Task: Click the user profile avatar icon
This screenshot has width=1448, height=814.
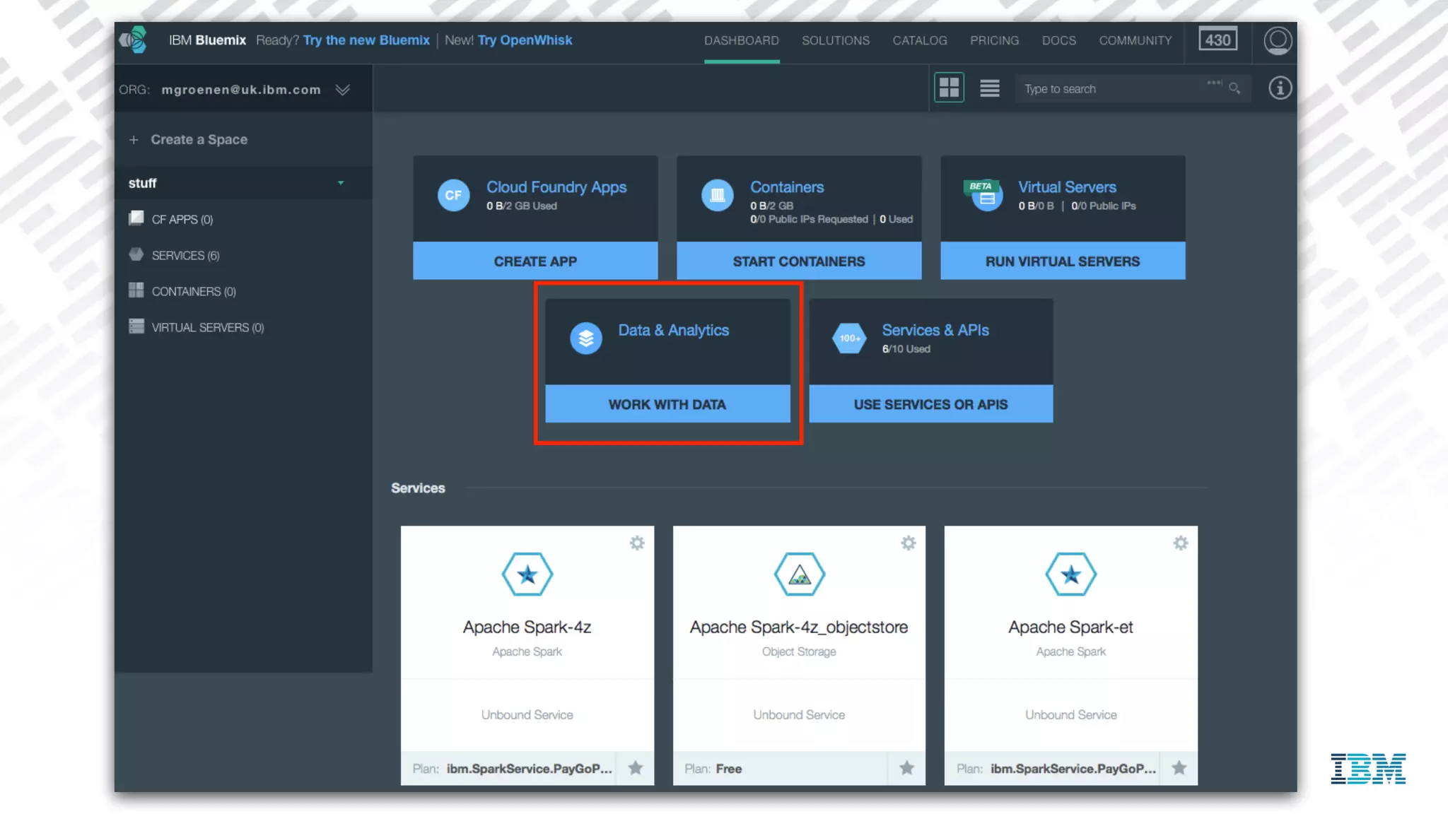Action: pos(1277,40)
